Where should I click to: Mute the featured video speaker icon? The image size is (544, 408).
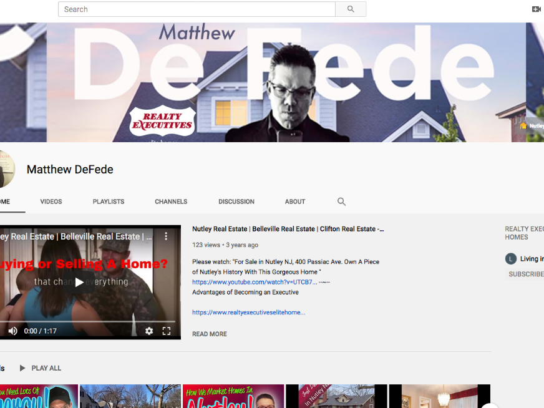coord(13,331)
